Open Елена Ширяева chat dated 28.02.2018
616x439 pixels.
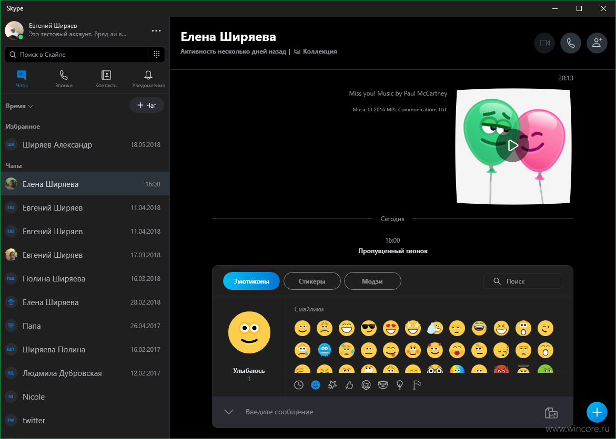click(x=85, y=302)
